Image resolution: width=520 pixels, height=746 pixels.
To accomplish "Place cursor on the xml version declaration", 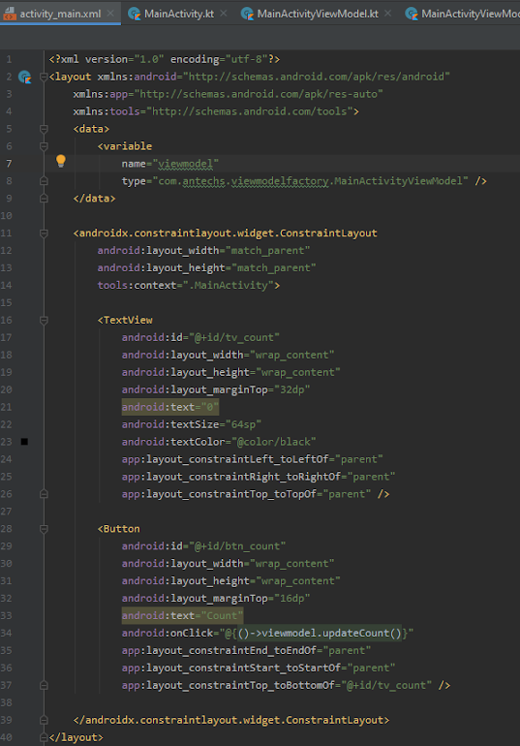I will [165, 59].
